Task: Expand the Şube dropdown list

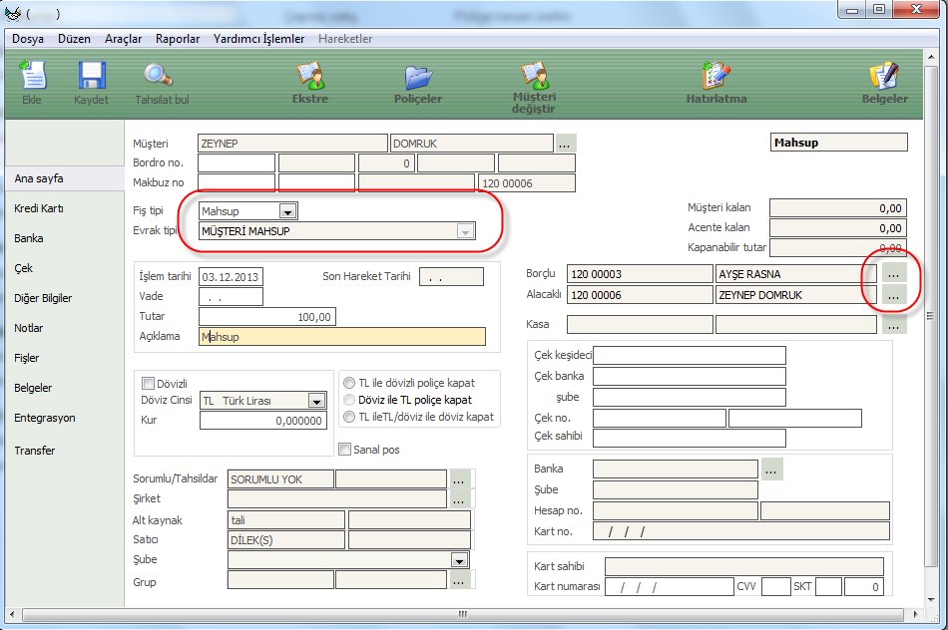Action: pos(459,560)
